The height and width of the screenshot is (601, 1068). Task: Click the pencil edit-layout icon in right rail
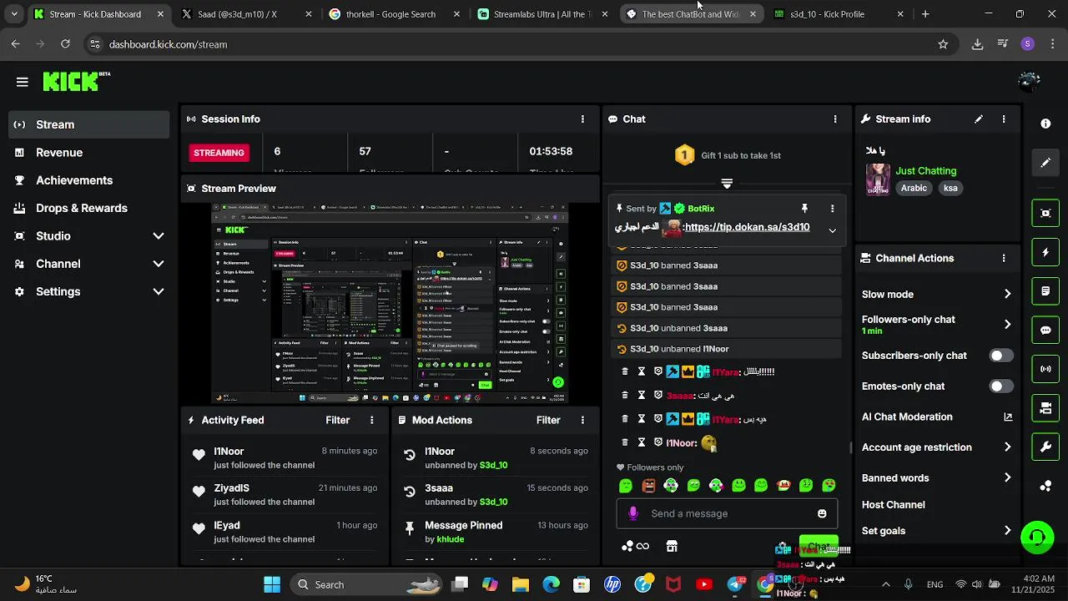(1045, 163)
